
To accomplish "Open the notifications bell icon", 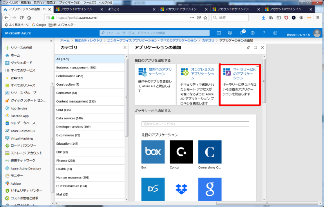I will (x=241, y=33).
